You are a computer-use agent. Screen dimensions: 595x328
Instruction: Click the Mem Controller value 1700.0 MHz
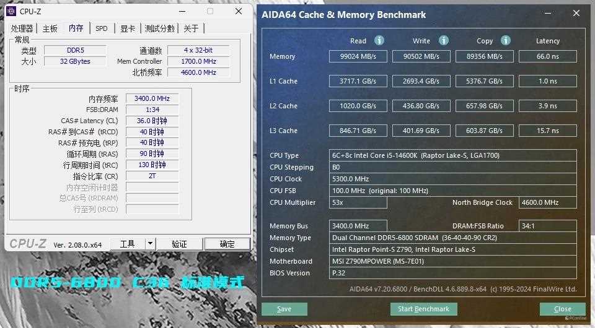(x=198, y=61)
